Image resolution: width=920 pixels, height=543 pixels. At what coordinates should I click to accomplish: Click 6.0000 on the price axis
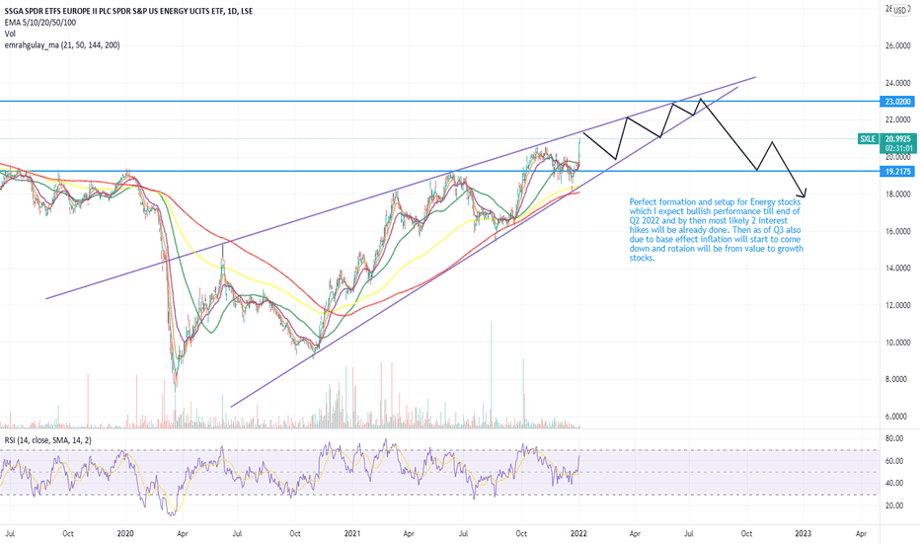point(897,417)
